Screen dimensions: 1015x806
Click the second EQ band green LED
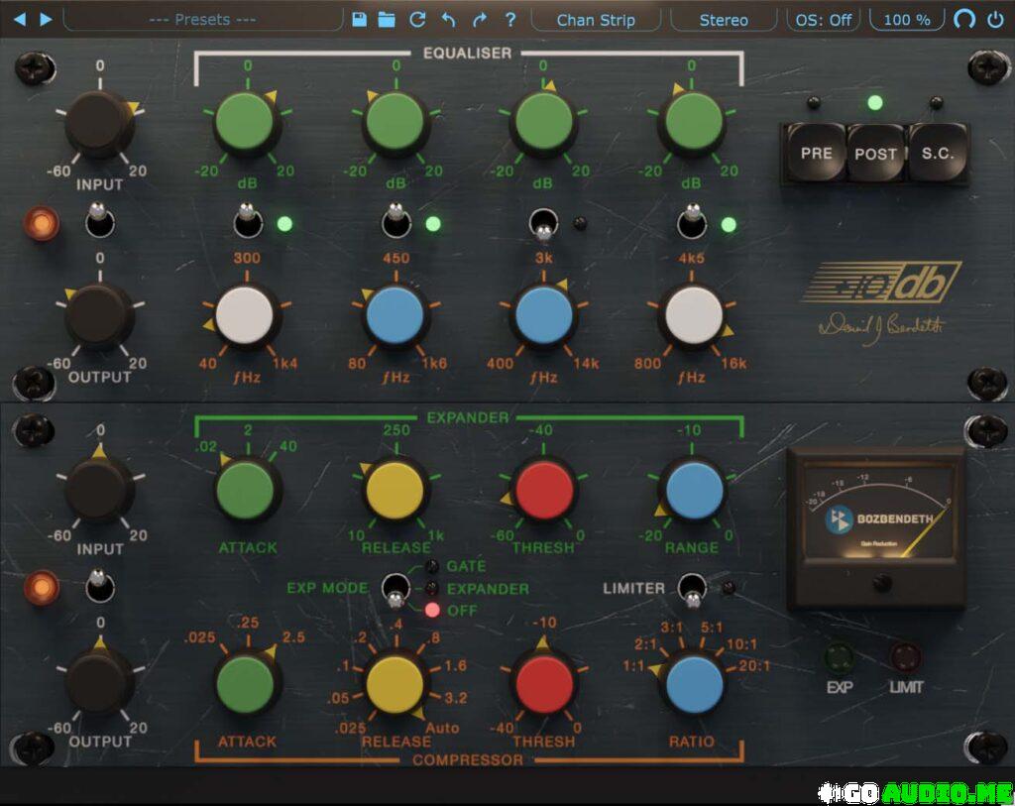pyautogui.click(x=433, y=224)
